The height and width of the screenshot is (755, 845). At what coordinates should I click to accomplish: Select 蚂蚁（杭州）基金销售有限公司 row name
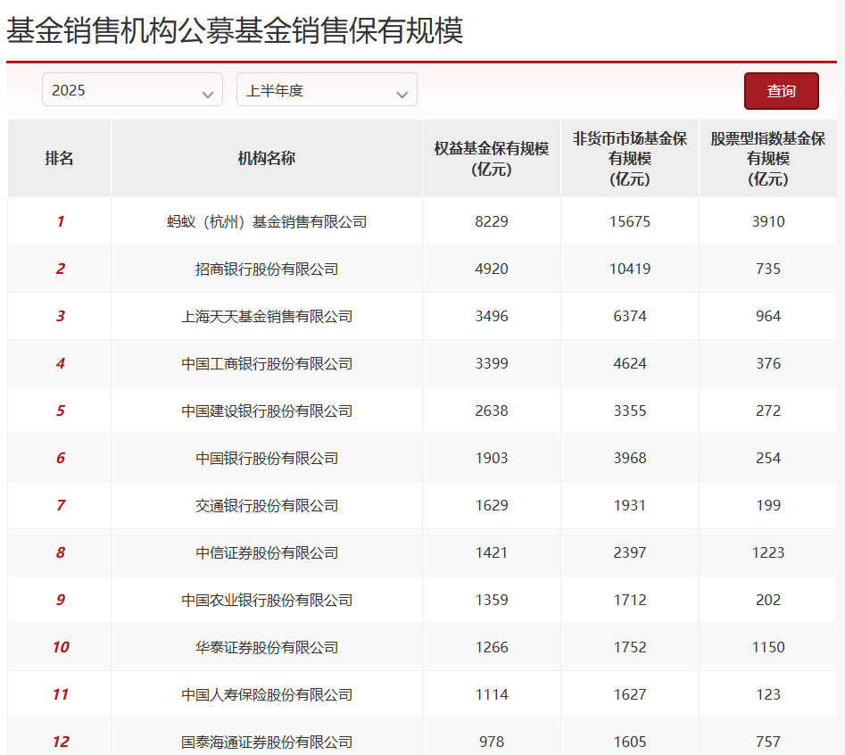(266, 221)
